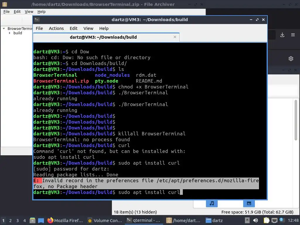The image size is (300, 225).
Task: Click the 'killall BrowserTerminal' command text
Action: (x=152, y=134)
